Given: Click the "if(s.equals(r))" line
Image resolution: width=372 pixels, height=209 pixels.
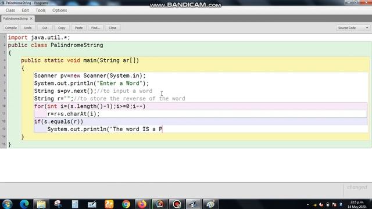Looking at the screenshot, I should (x=59, y=121).
